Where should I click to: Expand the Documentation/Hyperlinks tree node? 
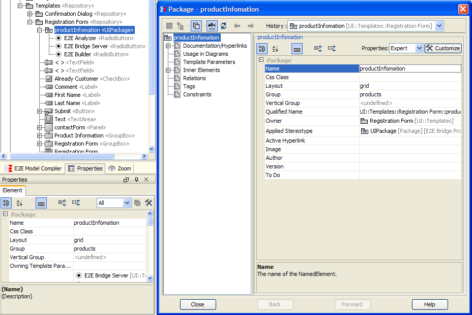pyautogui.click(x=168, y=46)
